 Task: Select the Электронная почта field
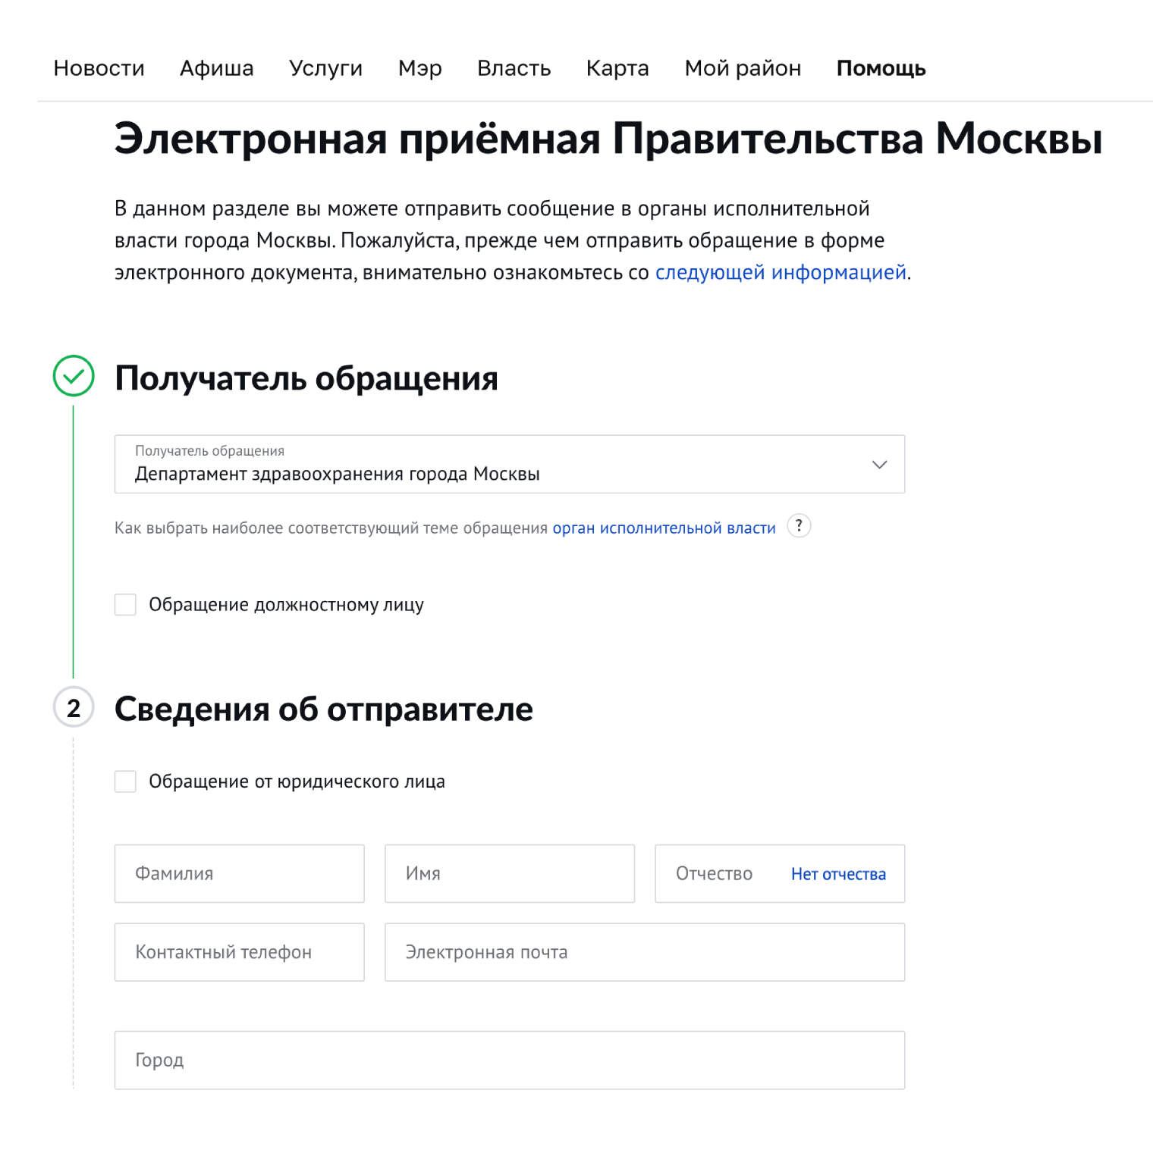(x=644, y=952)
